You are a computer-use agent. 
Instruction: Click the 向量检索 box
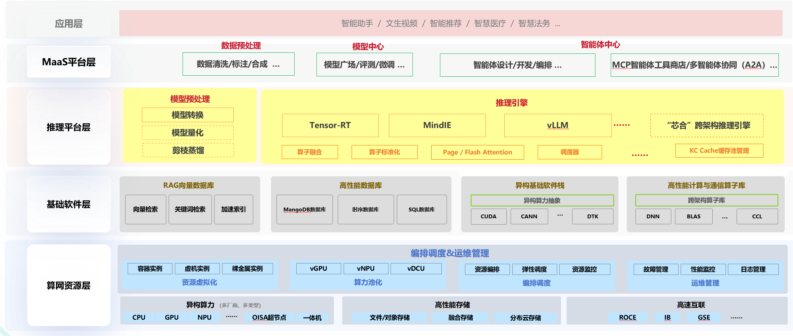tap(145, 209)
